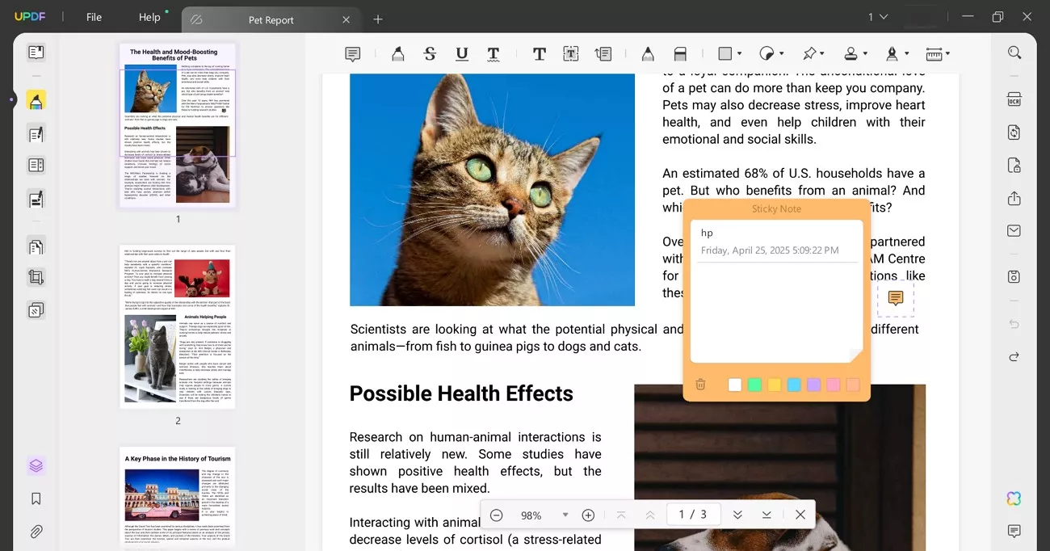Viewport: 1050px width, 551px height.
Task: Select the highlighter tool in toolbar
Action: [397, 54]
